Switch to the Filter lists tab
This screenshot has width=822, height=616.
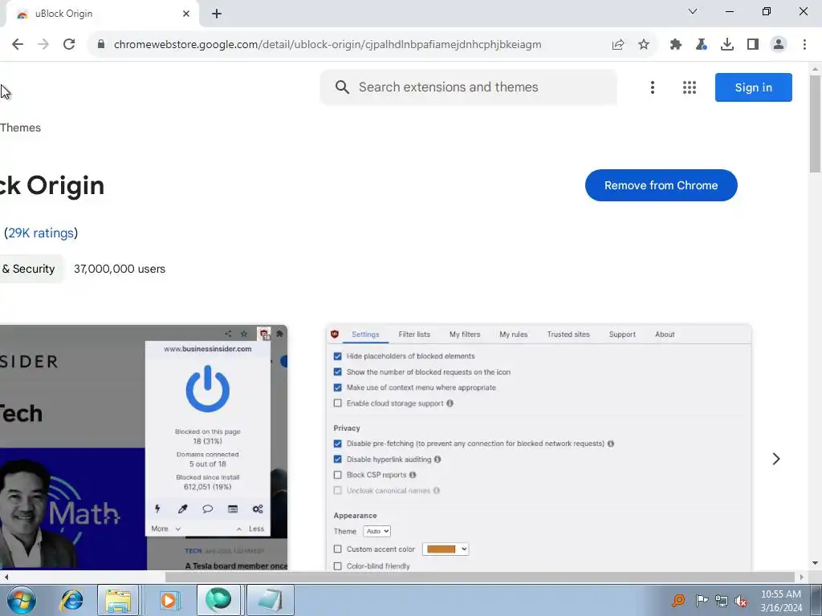click(414, 334)
